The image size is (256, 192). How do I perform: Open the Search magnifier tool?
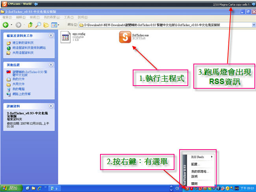coord(39,25)
